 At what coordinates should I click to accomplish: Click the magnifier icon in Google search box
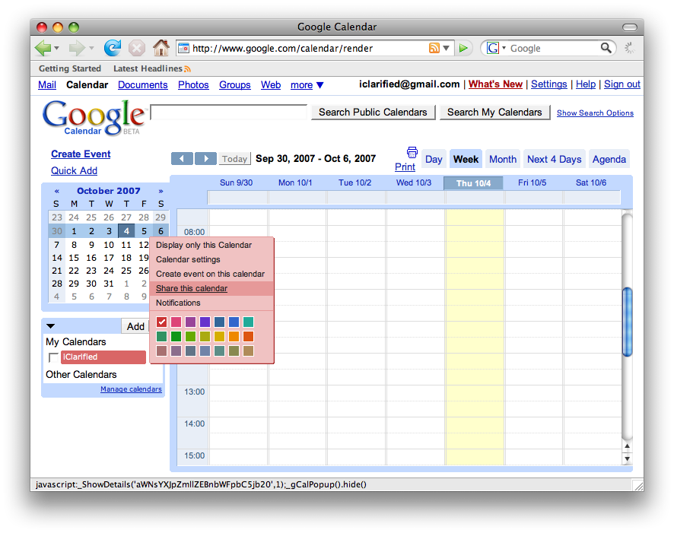pyautogui.click(x=606, y=48)
